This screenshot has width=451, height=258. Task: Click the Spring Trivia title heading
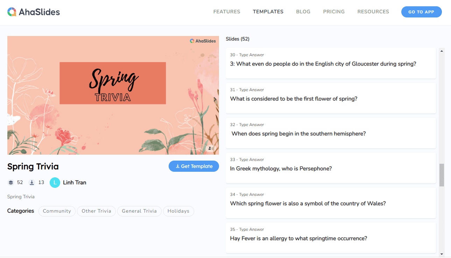click(x=33, y=167)
